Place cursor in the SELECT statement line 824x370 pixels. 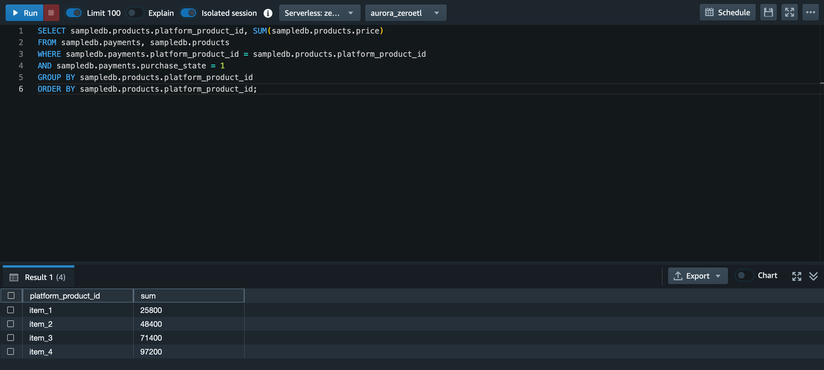click(x=211, y=31)
